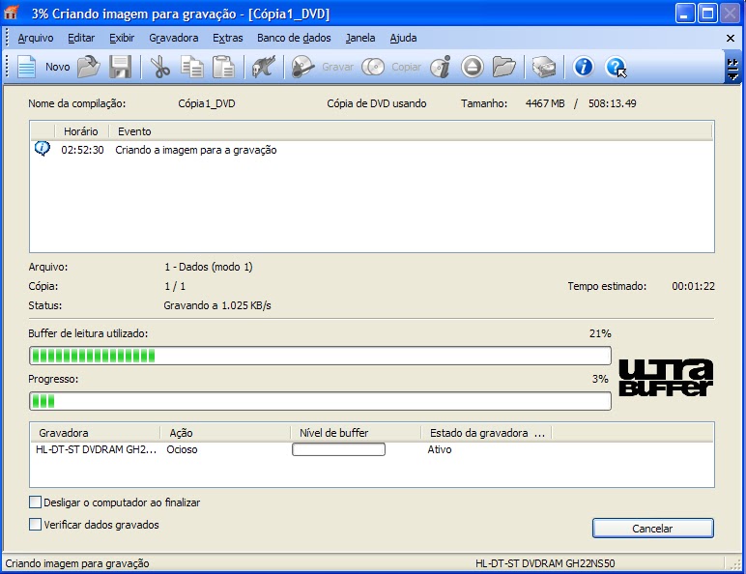Maximize the Nero window

point(707,14)
